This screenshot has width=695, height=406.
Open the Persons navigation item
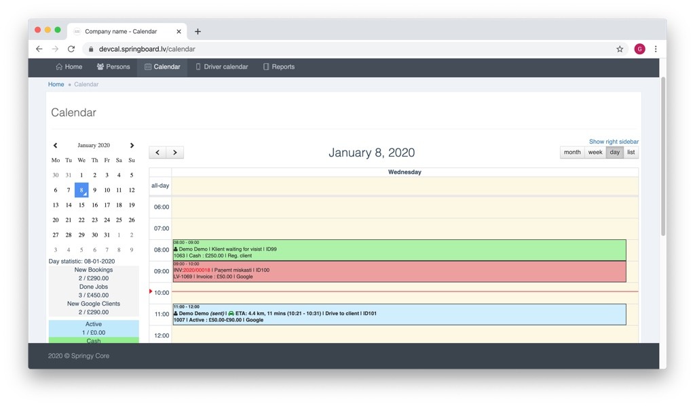(x=113, y=67)
